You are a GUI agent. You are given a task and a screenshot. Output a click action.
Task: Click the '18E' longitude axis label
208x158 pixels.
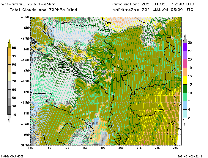pos(85,148)
